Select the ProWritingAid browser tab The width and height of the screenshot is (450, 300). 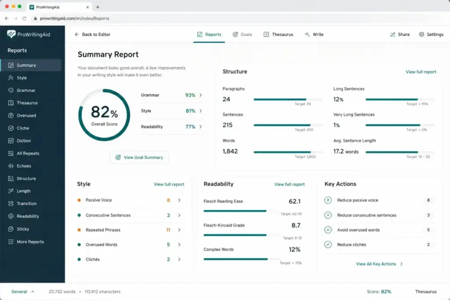click(59, 7)
